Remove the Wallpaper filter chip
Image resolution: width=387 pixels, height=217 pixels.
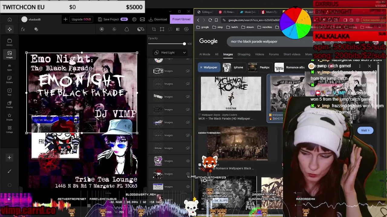click(x=201, y=67)
